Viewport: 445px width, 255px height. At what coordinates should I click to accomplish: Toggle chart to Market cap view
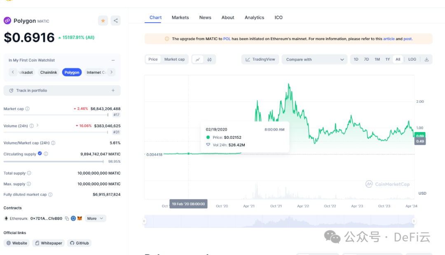(x=174, y=59)
